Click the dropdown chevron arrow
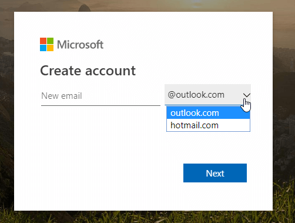Screen dimensions: 295x223 247,95
